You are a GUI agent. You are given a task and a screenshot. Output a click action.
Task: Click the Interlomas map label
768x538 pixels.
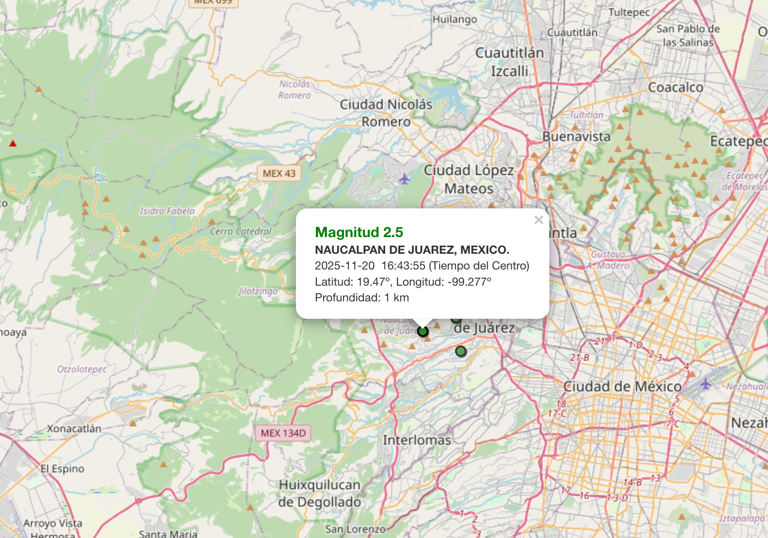coord(416,440)
